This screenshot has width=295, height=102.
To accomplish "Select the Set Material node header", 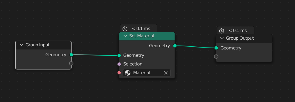I will [x=147, y=36].
